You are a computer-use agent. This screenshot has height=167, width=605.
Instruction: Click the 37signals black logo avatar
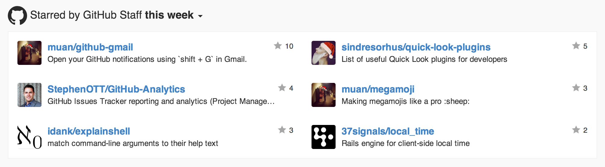click(324, 137)
